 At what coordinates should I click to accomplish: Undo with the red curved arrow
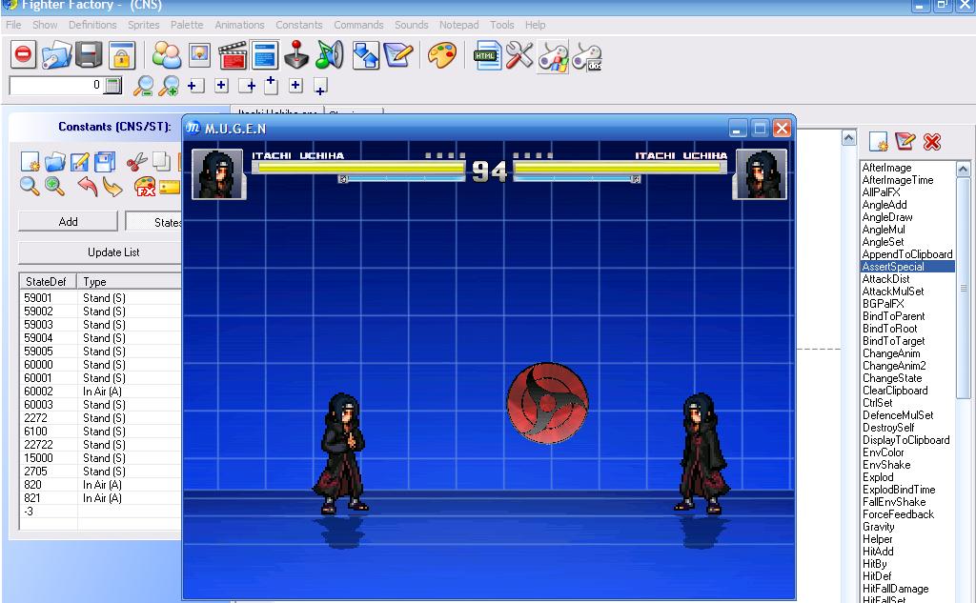click(88, 186)
